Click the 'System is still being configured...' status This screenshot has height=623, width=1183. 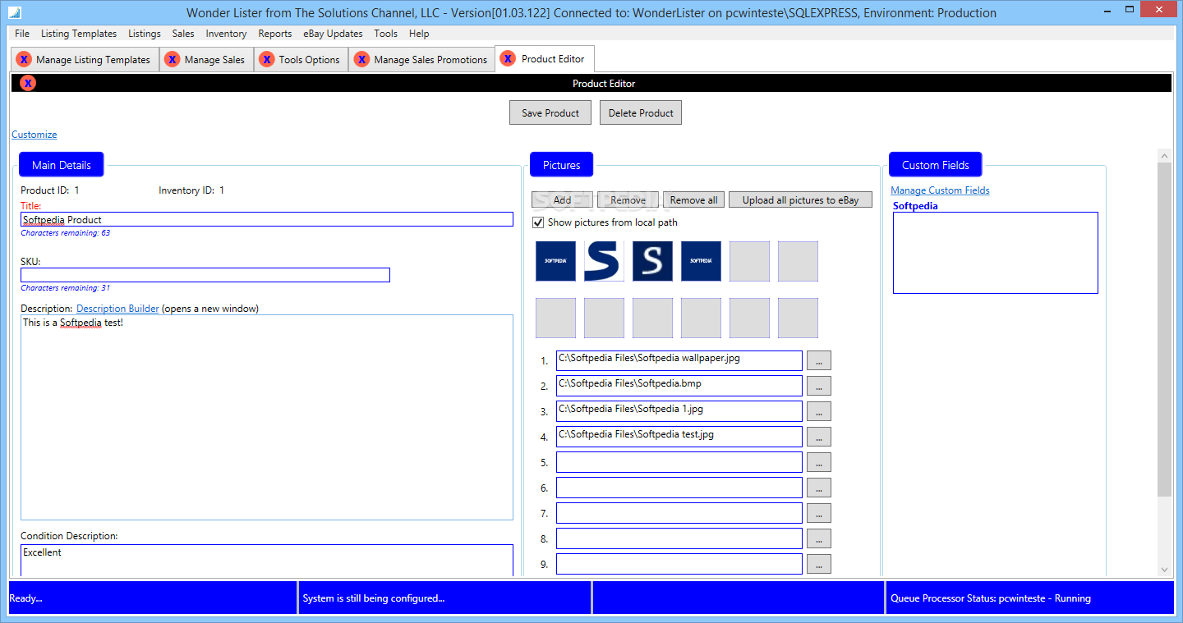click(374, 598)
